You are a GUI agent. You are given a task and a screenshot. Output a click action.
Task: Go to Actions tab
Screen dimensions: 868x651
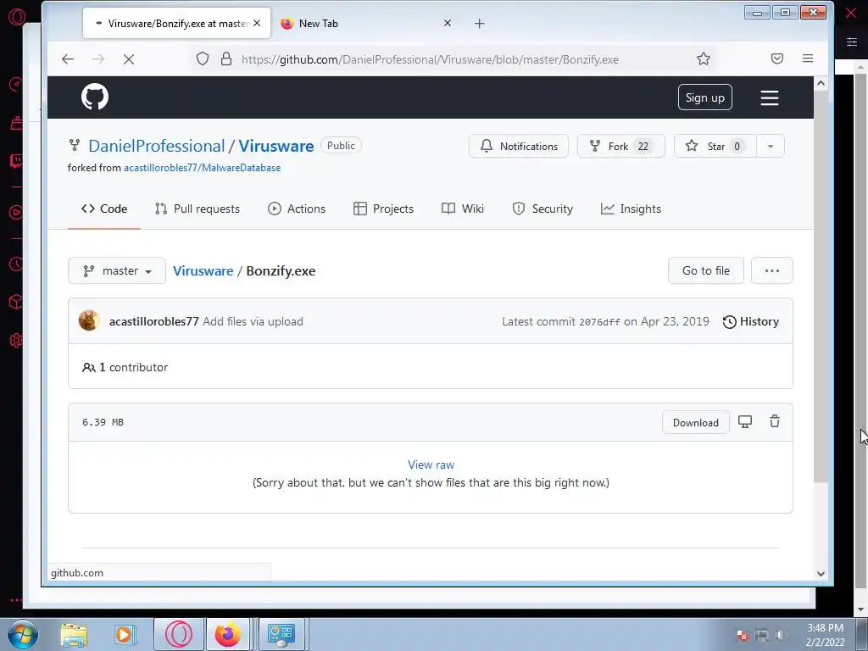click(297, 209)
